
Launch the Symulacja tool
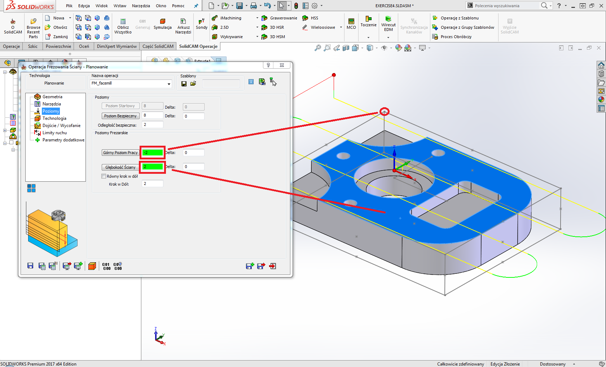point(162,23)
